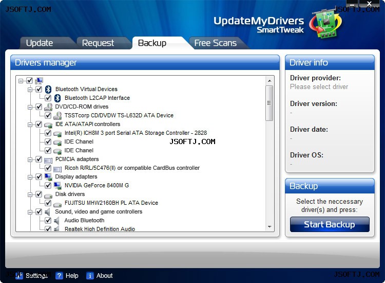Collapse Bluetooth Virtual Devices node
Viewport: 385px width, 283px height.
[30, 90]
